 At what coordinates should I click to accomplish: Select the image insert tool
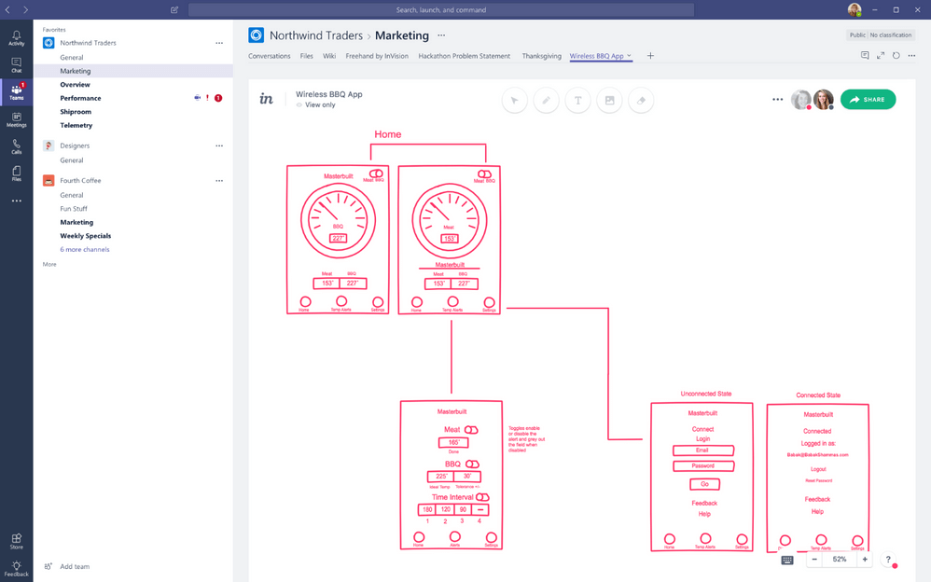pyautogui.click(x=609, y=100)
